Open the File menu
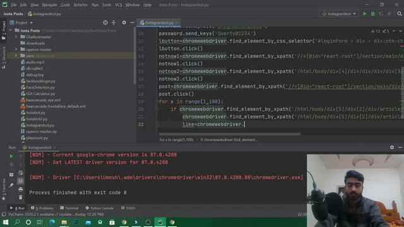The image size is (404, 227). click(x=14, y=5)
